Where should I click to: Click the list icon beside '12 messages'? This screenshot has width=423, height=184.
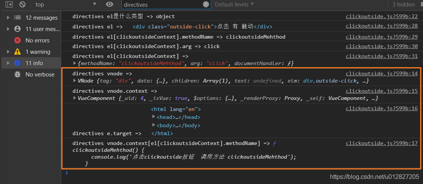click(17, 18)
